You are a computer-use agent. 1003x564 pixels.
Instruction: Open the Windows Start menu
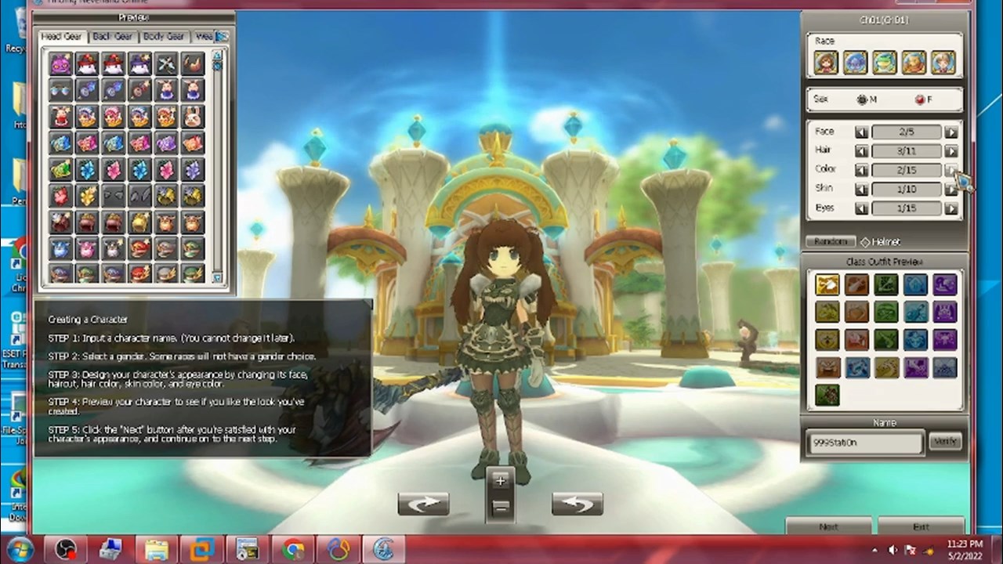(x=20, y=550)
